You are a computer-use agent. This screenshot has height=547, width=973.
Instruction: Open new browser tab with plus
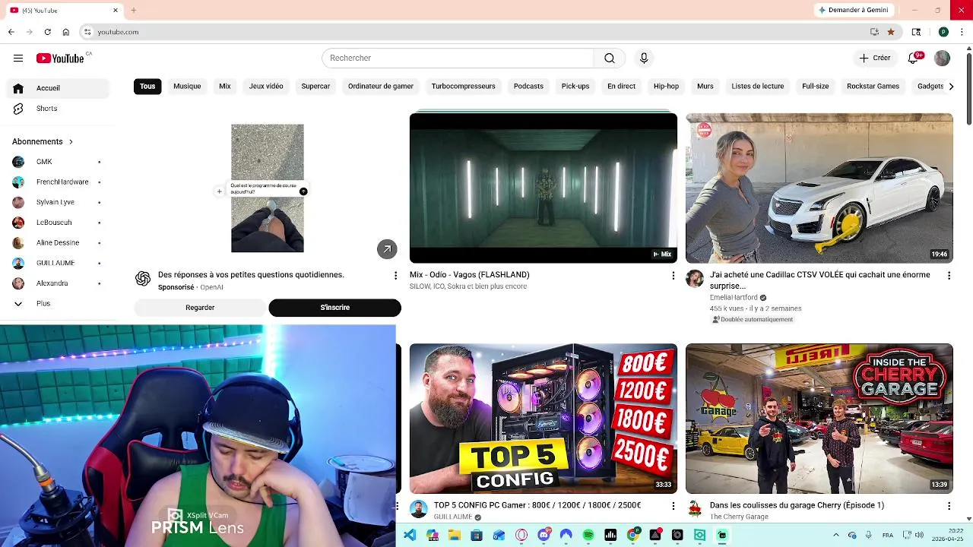[133, 10]
